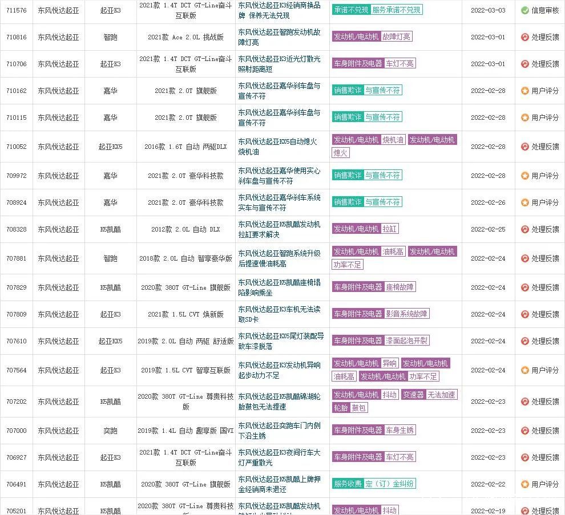Screen dimensions: 565x515
Task: Click 影音系统故障 tag in row 707809
Action: coord(406,314)
